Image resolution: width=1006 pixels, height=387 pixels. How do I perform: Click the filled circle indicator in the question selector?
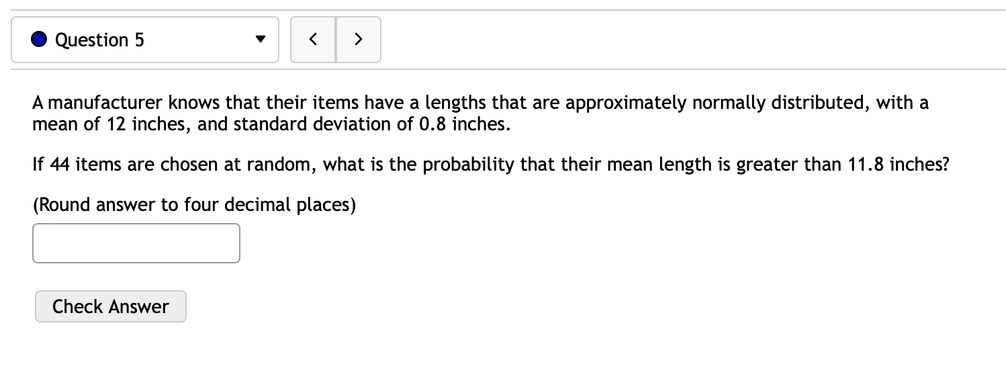pos(38,40)
